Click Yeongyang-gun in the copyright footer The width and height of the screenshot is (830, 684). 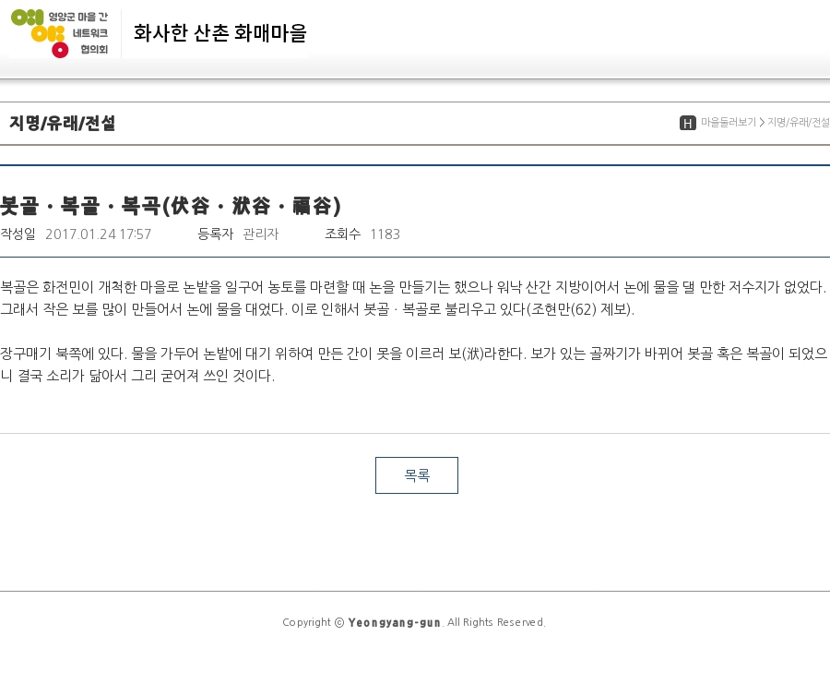[394, 622]
